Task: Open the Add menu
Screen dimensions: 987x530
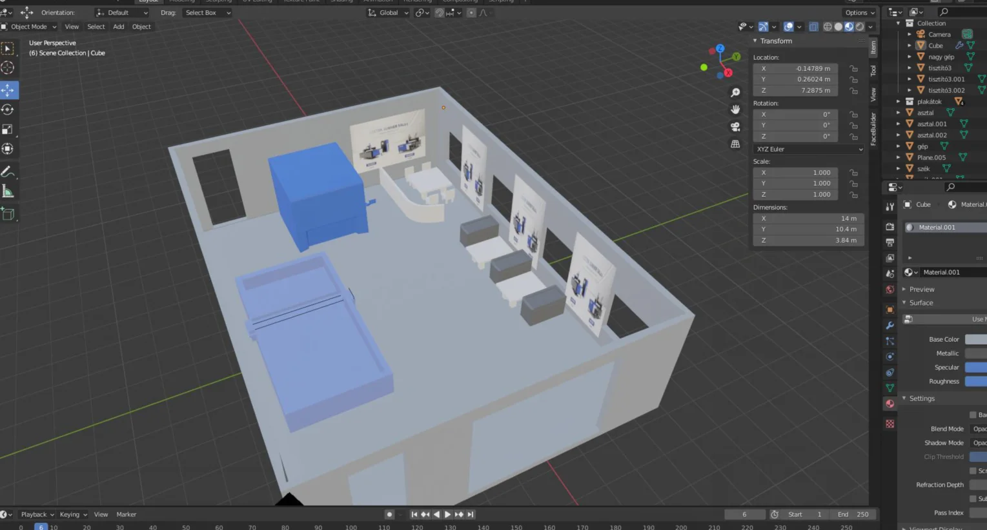Action: 119,26
